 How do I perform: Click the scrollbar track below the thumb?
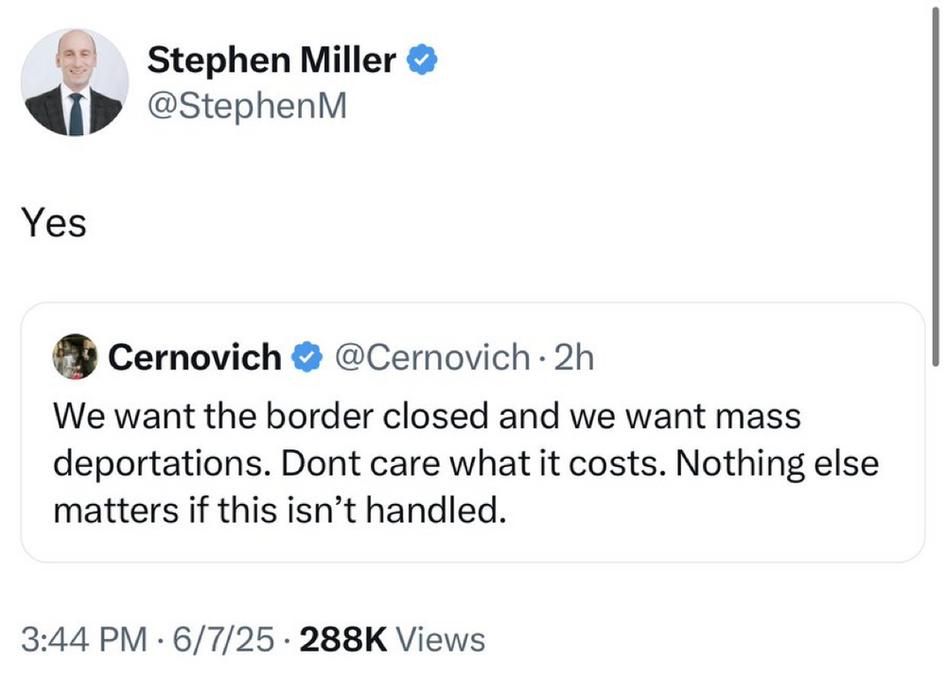pos(936,520)
